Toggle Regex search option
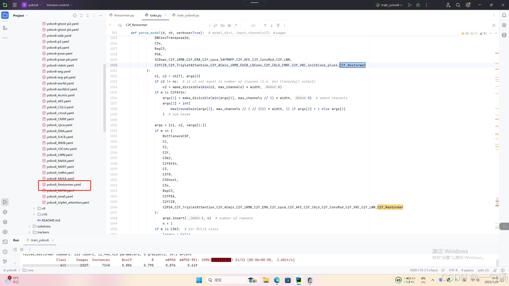 click(235, 25)
